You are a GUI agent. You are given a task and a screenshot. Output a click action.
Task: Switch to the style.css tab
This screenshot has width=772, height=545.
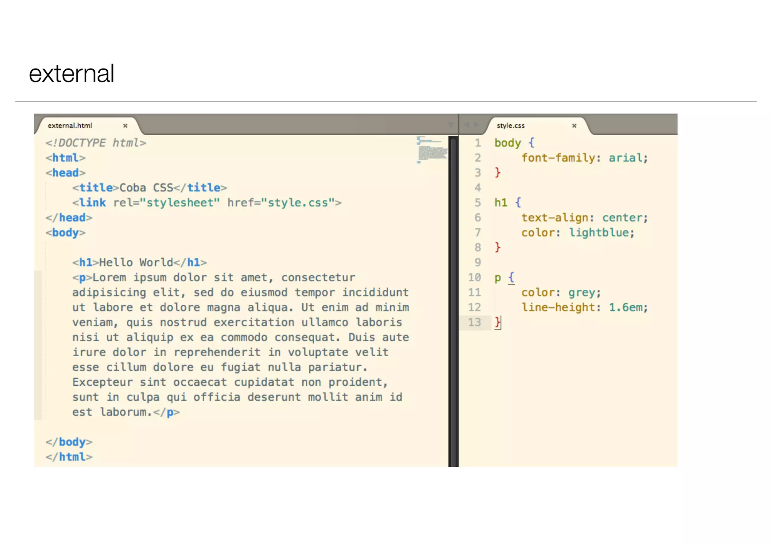click(510, 126)
